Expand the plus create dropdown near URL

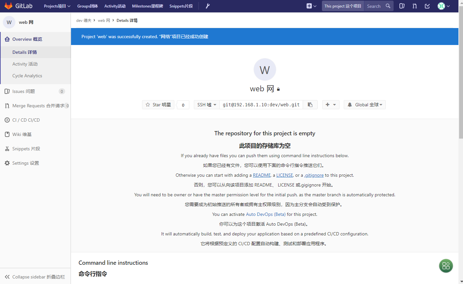tap(331, 105)
